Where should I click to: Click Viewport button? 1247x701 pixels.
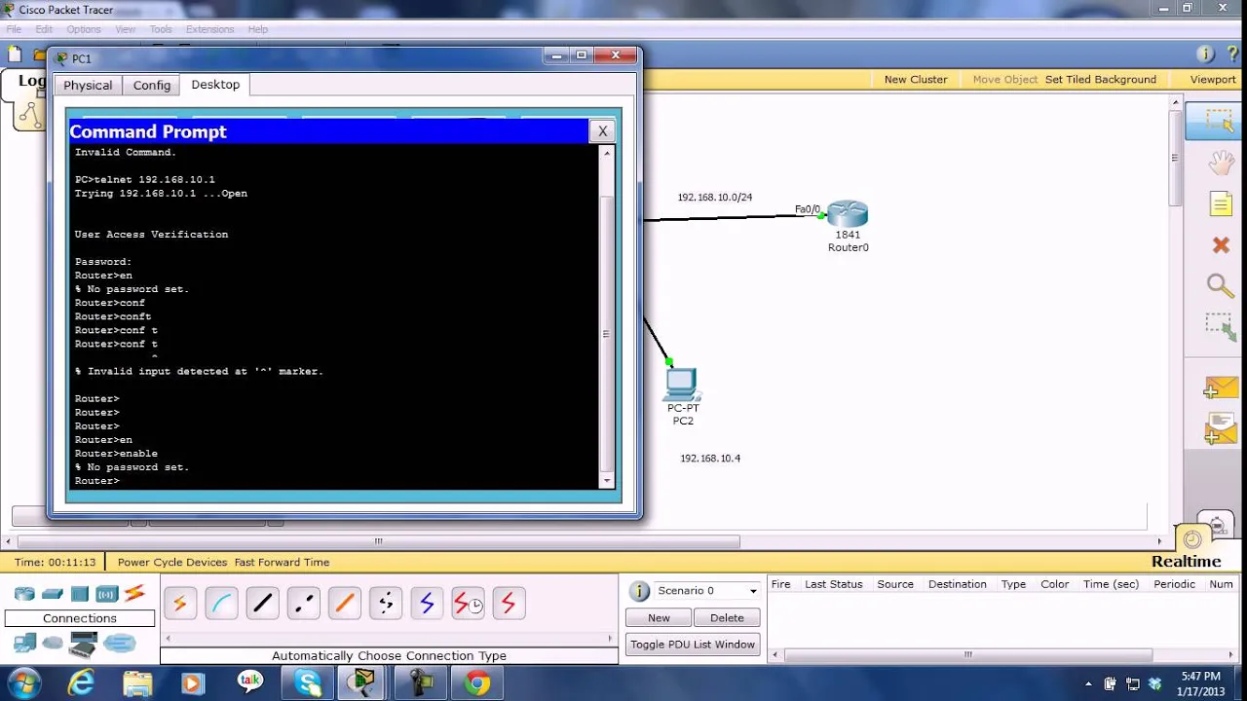coord(1213,79)
